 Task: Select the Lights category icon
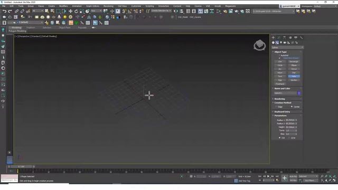[281, 43]
